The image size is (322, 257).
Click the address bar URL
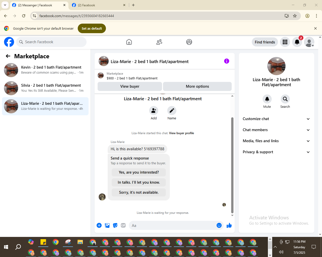(x=77, y=16)
